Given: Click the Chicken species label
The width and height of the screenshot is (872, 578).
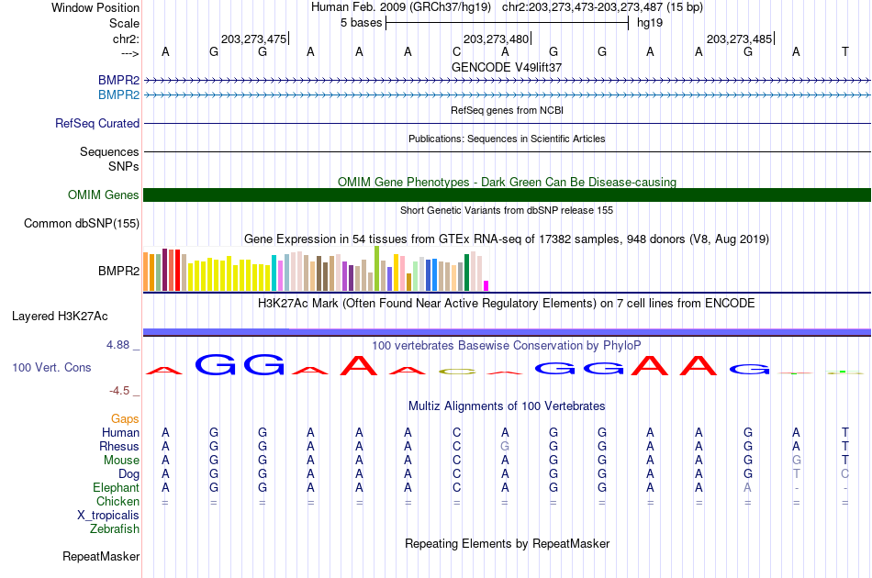Looking at the screenshot, I should (117, 501).
